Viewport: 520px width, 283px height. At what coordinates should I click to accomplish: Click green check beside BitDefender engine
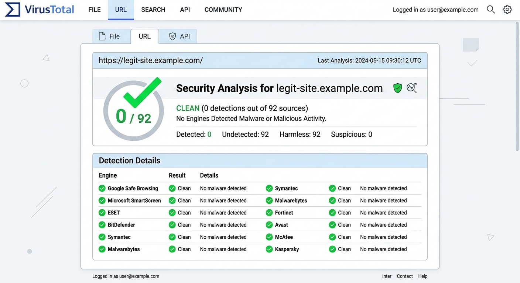102,225
